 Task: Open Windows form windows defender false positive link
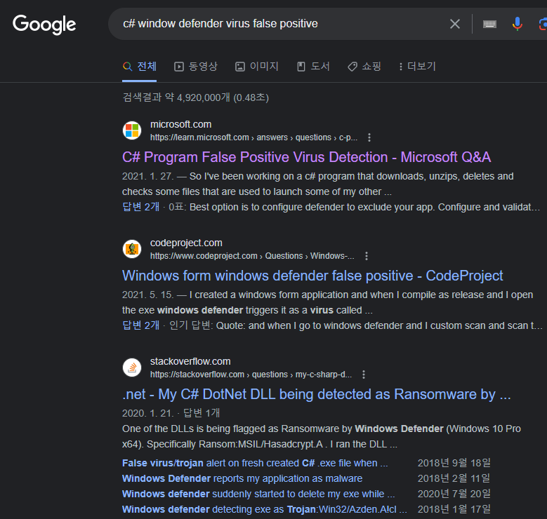coord(312,276)
